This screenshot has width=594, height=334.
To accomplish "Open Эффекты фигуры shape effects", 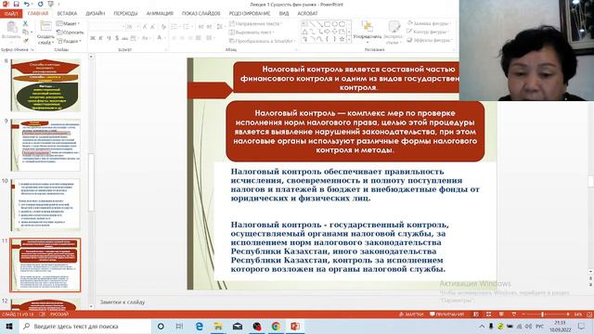I will [x=430, y=40].
